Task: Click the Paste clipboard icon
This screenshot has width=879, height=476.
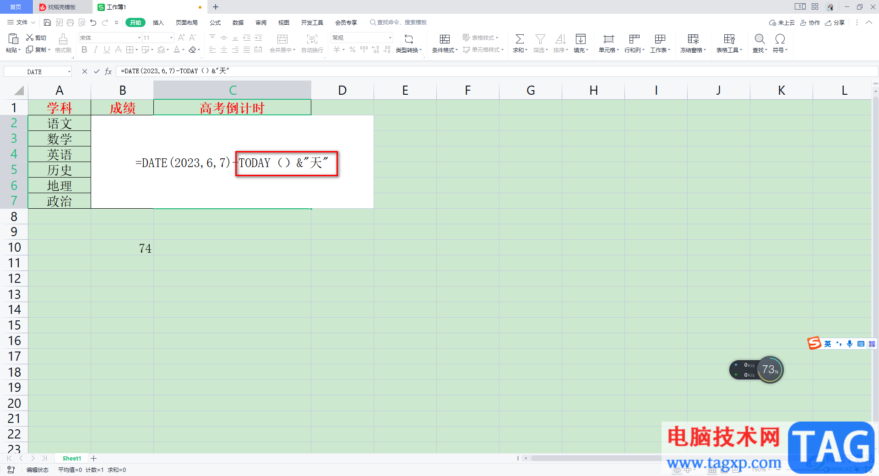Action: pyautogui.click(x=13, y=38)
